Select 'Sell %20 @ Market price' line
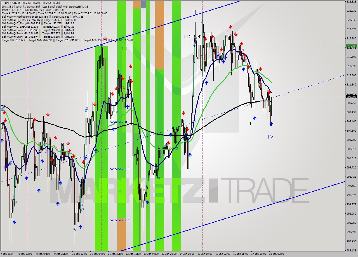 (x=42, y=16)
